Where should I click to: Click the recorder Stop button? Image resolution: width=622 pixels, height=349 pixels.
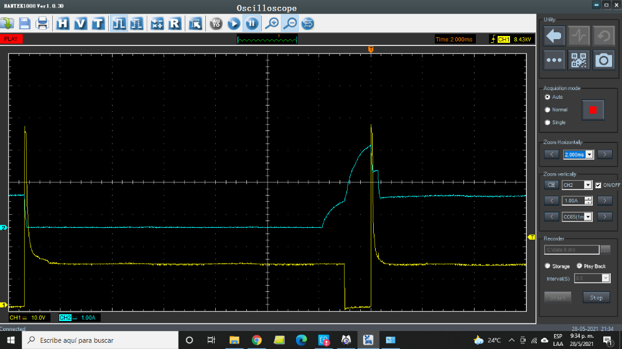[x=596, y=297]
